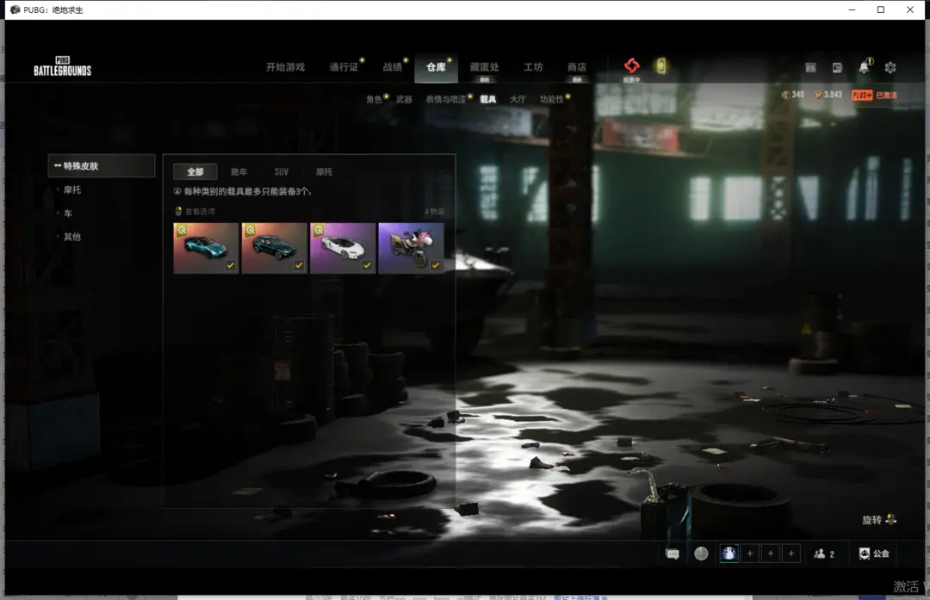Click the preview magnifier on green SUV
This screenshot has height=600, width=930.
[x=251, y=230]
